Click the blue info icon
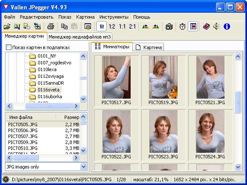 (x=227, y=26)
